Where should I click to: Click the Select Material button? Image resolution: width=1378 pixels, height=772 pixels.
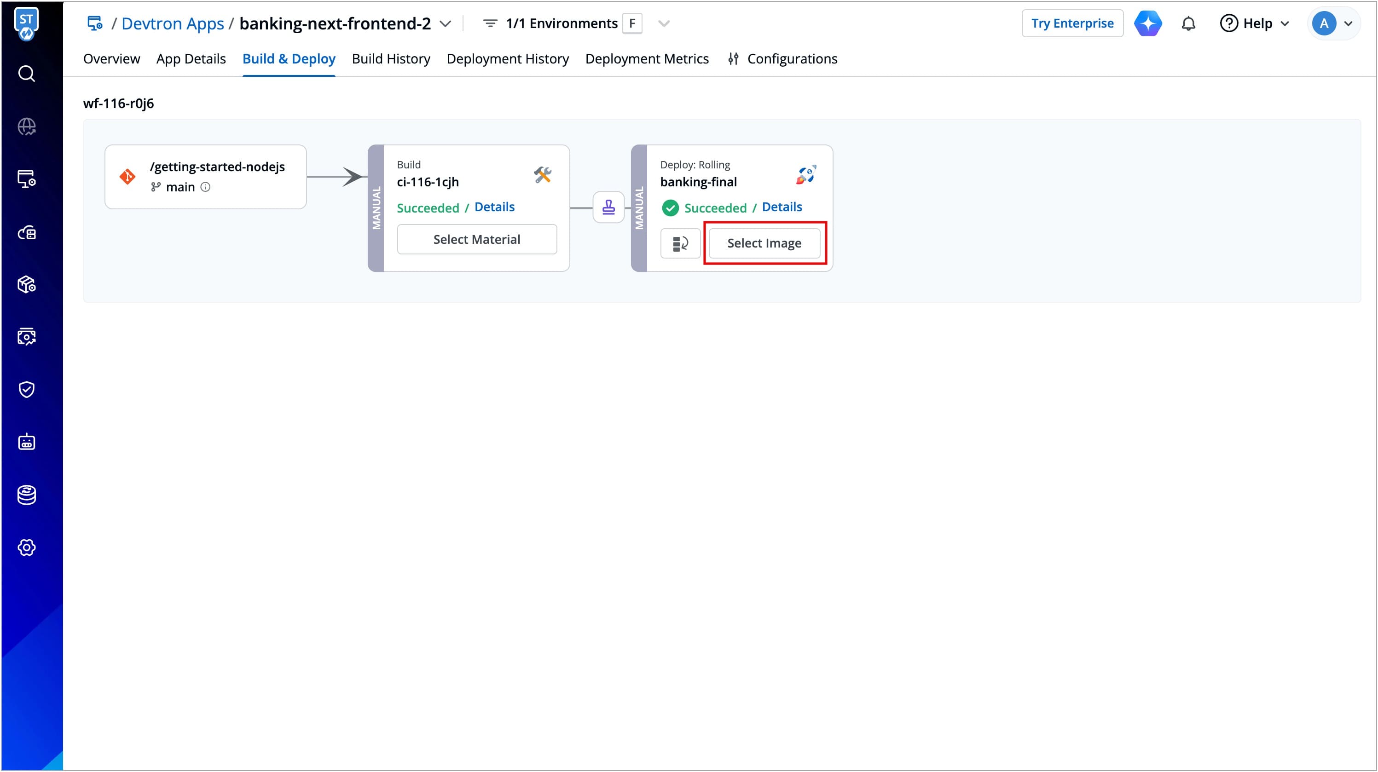pyautogui.click(x=476, y=240)
